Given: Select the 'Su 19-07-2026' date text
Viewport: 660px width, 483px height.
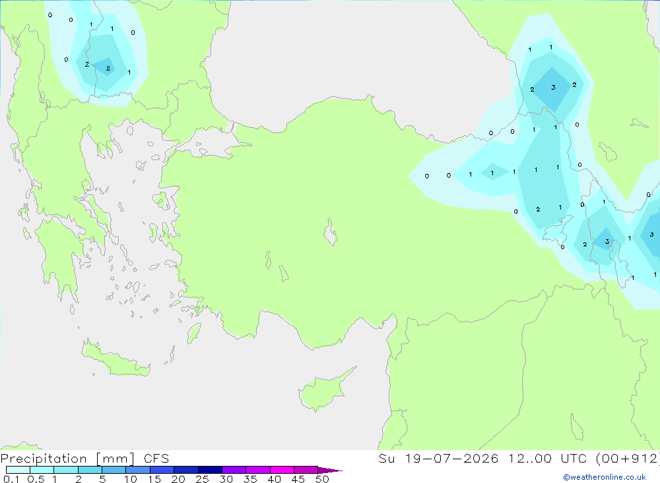Looking at the screenshot, I should (438, 459).
